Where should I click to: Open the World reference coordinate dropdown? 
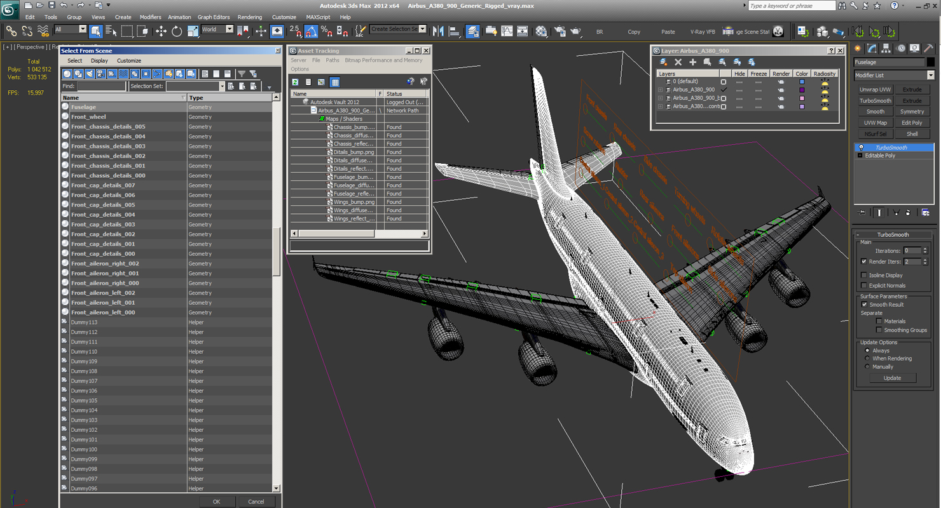(x=230, y=29)
